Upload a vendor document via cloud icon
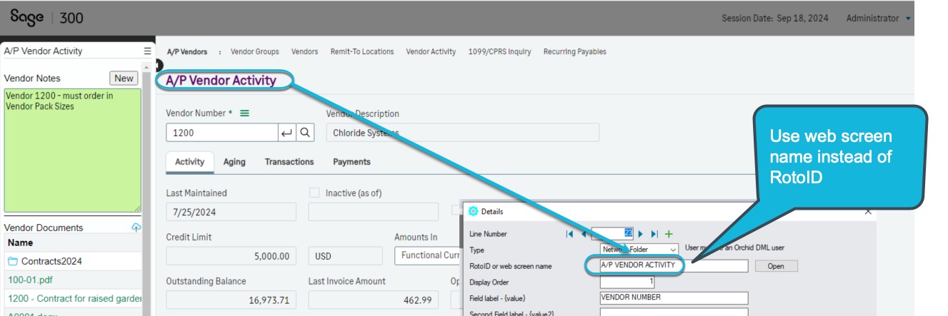Viewport: 948px width, 316px height. point(136,228)
